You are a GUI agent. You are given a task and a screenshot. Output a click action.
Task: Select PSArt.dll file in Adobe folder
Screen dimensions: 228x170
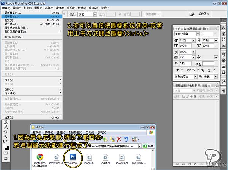(x=106, y=159)
